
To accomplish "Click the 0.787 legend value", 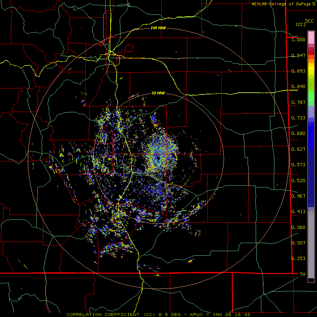I will [x=298, y=102].
